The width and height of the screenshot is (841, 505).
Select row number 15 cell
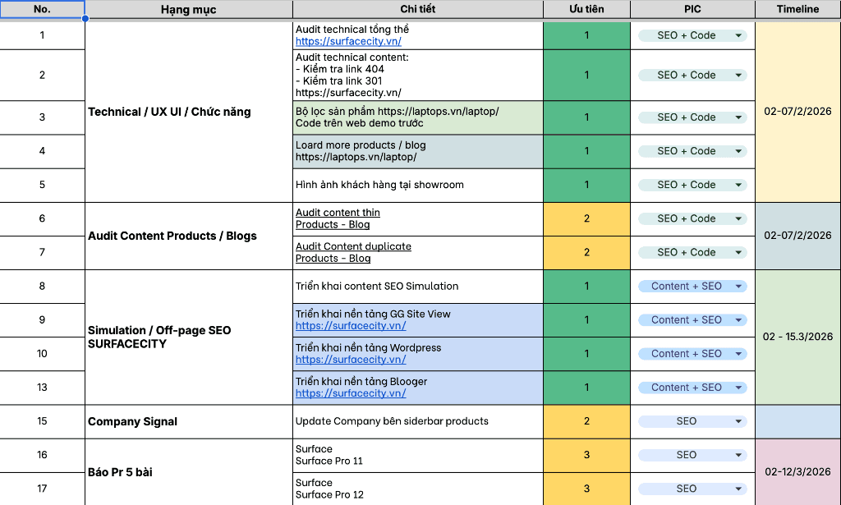pos(43,421)
